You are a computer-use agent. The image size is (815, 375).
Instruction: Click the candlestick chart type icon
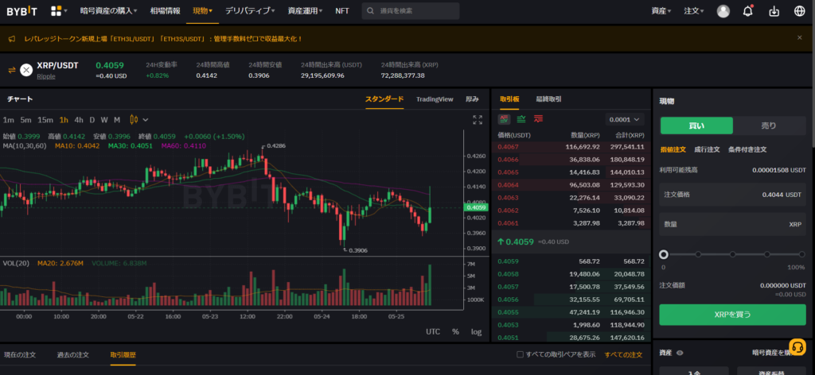coord(134,120)
